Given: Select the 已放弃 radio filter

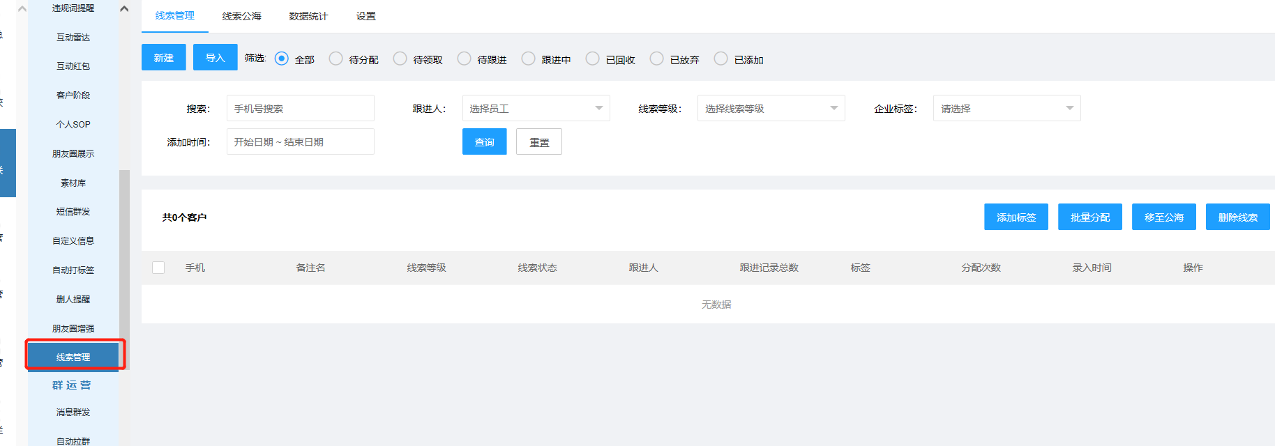Looking at the screenshot, I should (x=657, y=59).
